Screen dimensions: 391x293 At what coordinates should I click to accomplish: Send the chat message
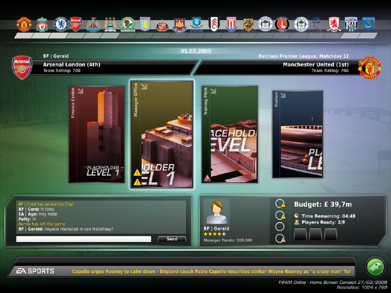point(172,239)
